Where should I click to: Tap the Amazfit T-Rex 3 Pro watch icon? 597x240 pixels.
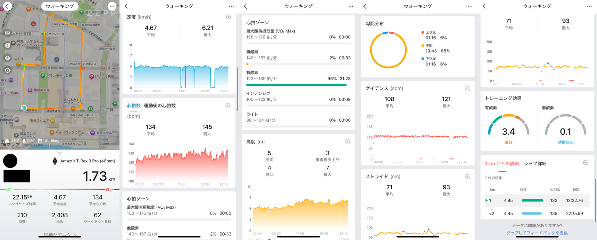(x=55, y=161)
